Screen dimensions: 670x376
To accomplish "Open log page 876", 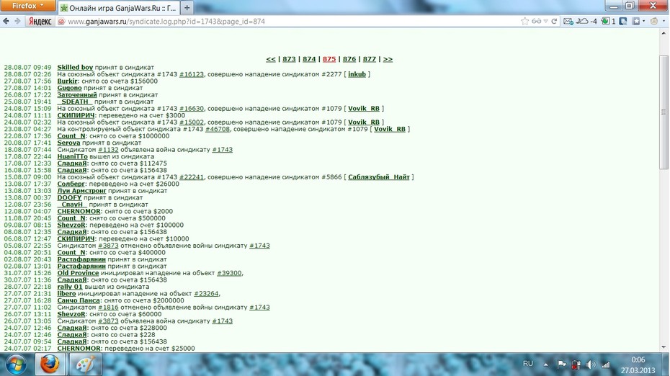I will [349, 59].
